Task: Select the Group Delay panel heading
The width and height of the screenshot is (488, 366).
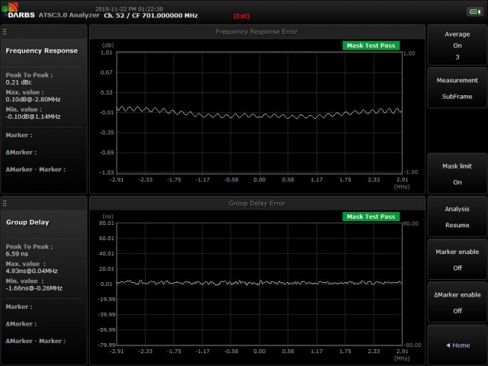Action: pos(27,222)
